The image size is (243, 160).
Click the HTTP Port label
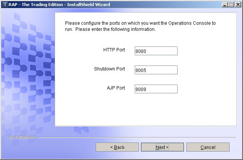tap(114, 50)
